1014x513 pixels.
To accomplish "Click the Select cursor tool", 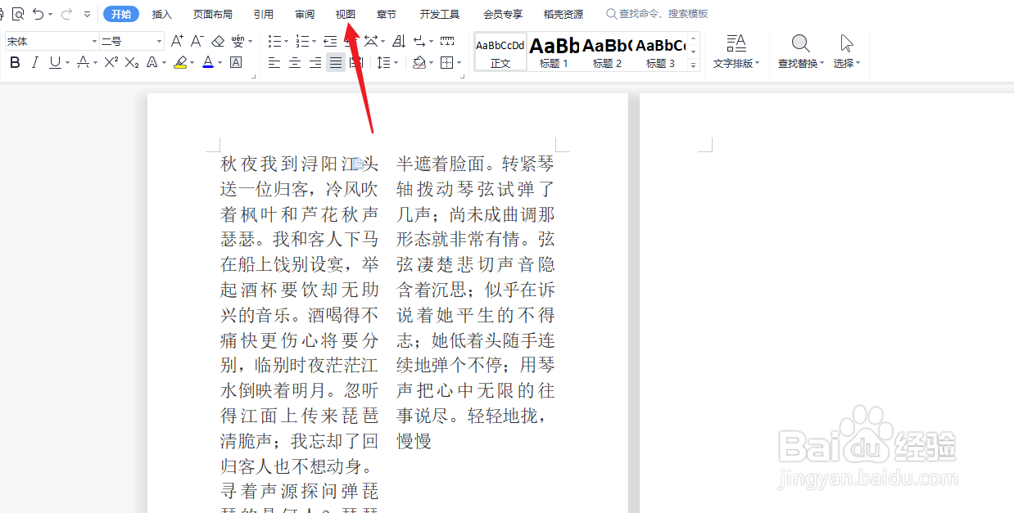I will (847, 52).
